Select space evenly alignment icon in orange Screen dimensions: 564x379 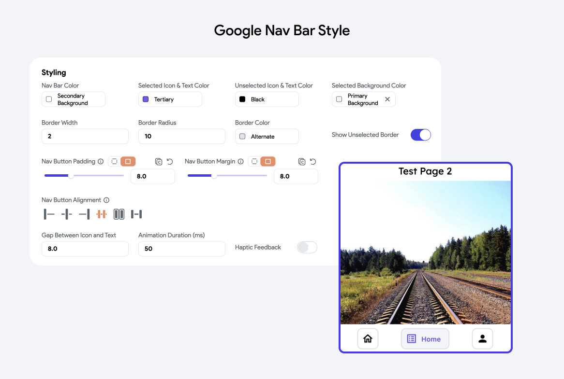click(x=102, y=214)
